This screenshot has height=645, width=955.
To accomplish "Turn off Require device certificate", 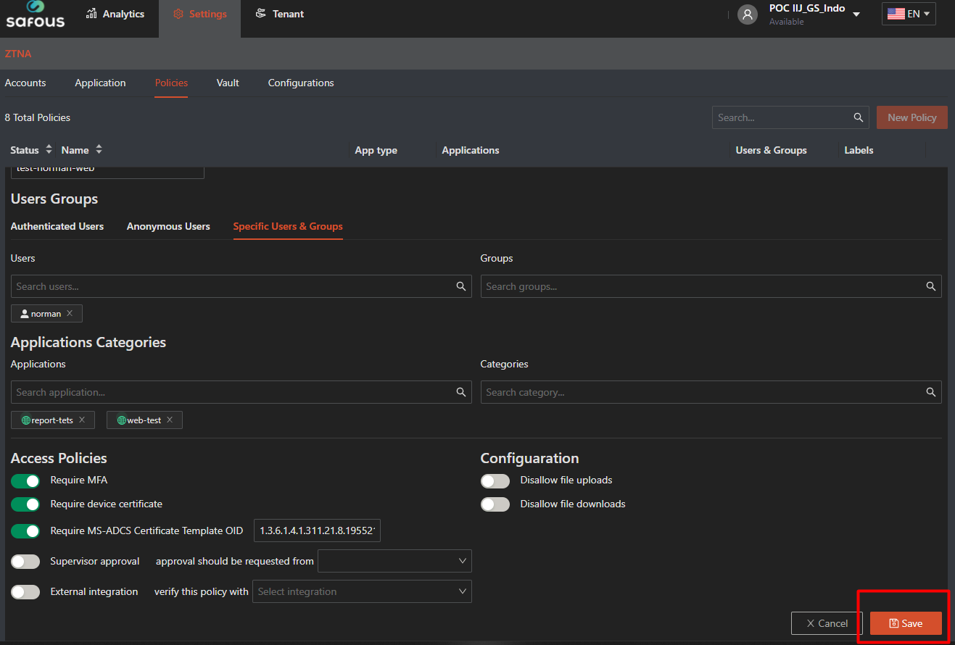I will point(25,504).
